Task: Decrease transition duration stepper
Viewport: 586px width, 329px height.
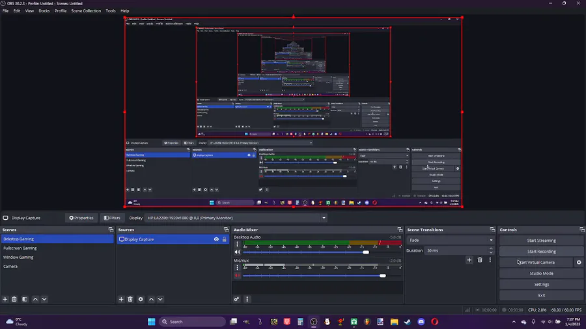Action: point(491,252)
